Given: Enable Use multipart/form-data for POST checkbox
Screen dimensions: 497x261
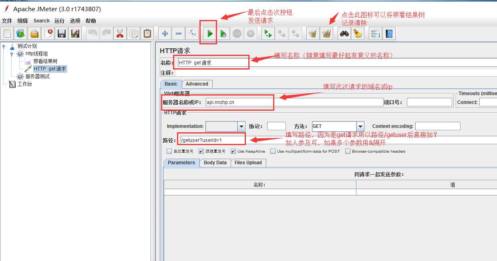Looking at the screenshot, I should click(273, 151).
